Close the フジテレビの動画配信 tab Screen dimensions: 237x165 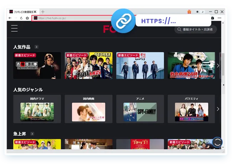[x=35, y=12]
